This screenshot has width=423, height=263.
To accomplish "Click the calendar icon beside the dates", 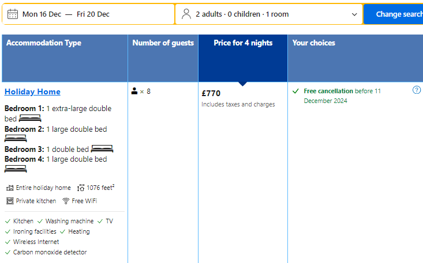I will coord(13,14).
